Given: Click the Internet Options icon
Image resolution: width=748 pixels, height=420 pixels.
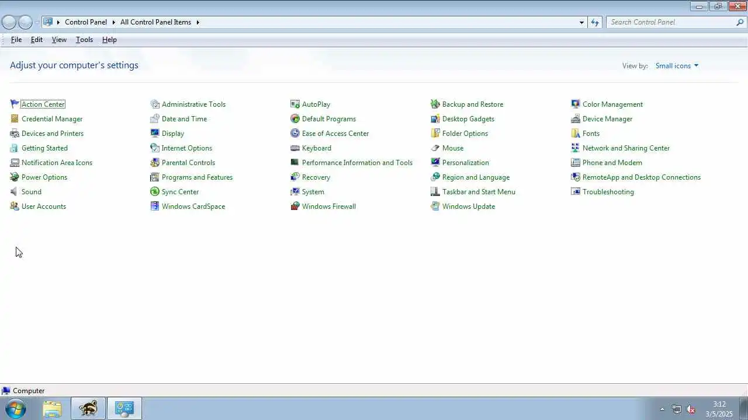Looking at the screenshot, I should pos(155,148).
